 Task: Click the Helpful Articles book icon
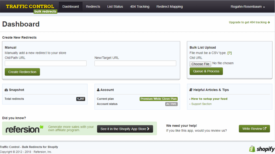(191, 90)
